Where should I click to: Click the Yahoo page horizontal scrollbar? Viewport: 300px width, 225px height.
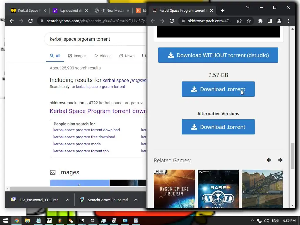tap(78, 189)
